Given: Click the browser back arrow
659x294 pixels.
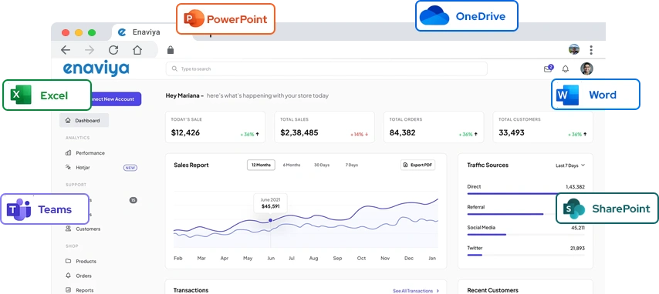Looking at the screenshot, I should point(66,50).
